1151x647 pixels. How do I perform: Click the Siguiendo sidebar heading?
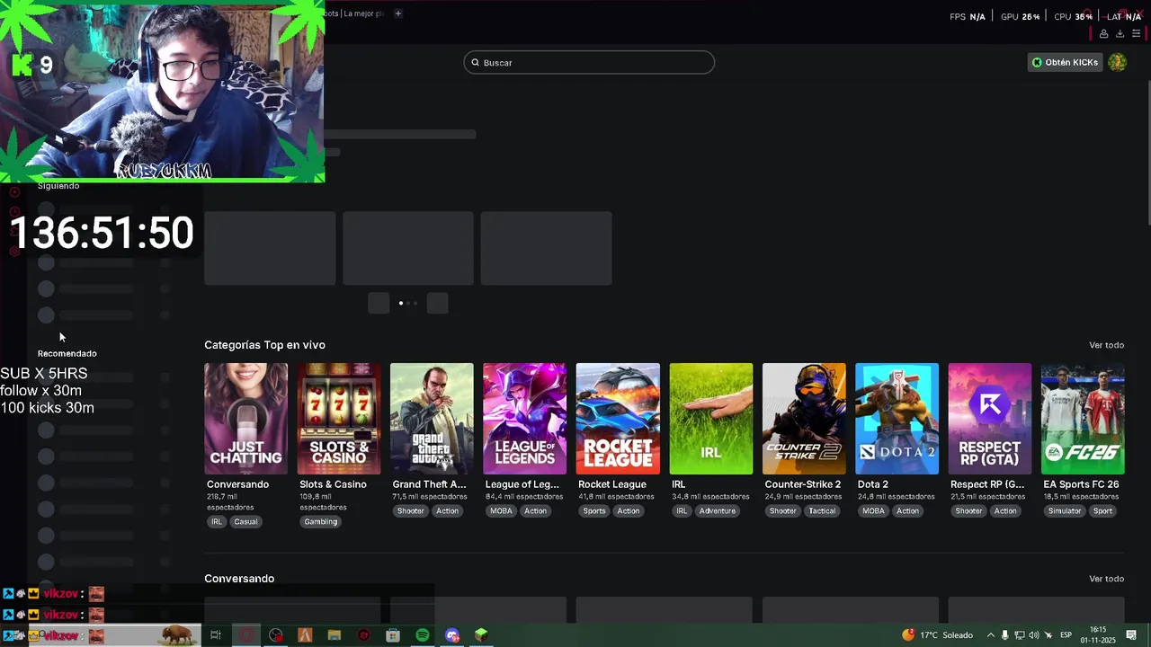point(58,186)
